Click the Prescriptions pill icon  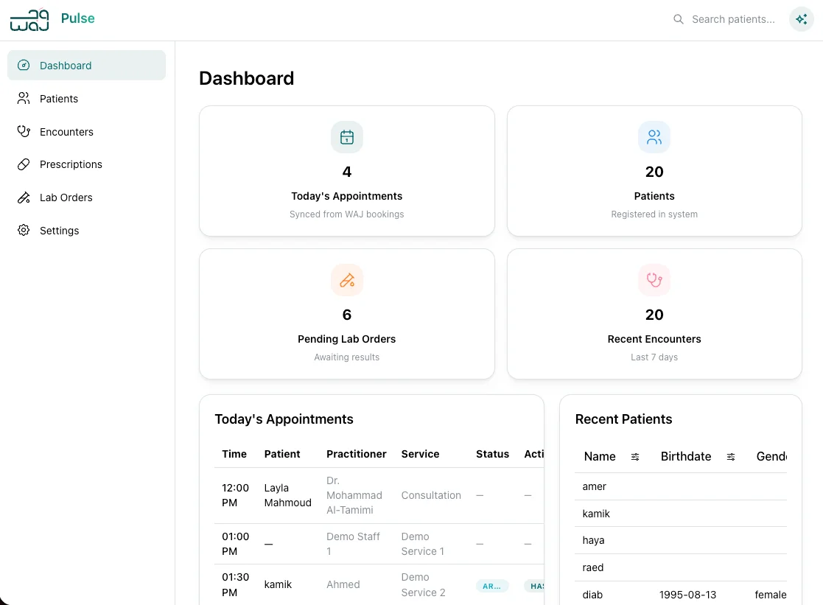[x=24, y=164]
